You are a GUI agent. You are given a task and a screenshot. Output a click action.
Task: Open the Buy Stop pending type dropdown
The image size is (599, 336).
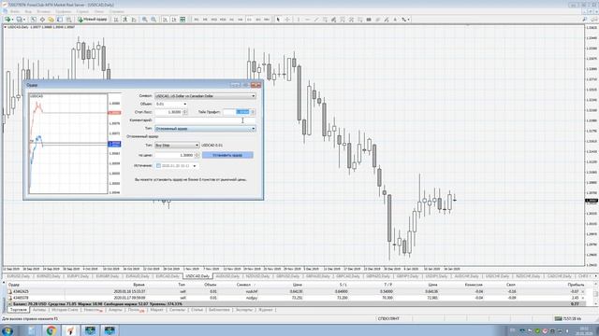[x=177, y=146]
